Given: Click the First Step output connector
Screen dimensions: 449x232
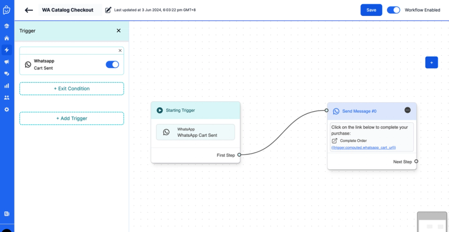Looking at the screenshot, I should click(x=239, y=155).
